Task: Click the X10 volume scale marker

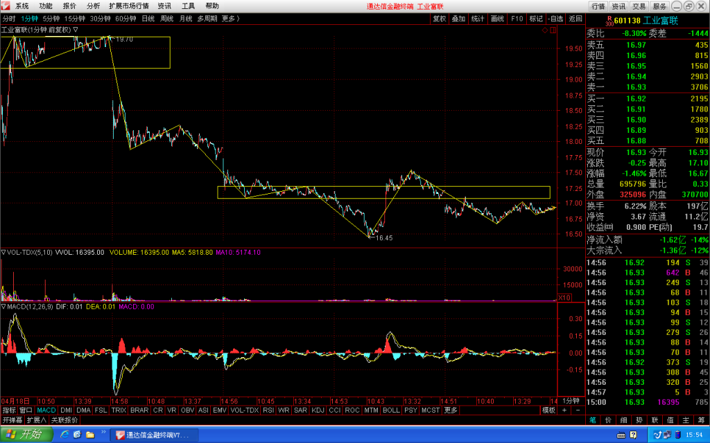Action: [x=564, y=298]
